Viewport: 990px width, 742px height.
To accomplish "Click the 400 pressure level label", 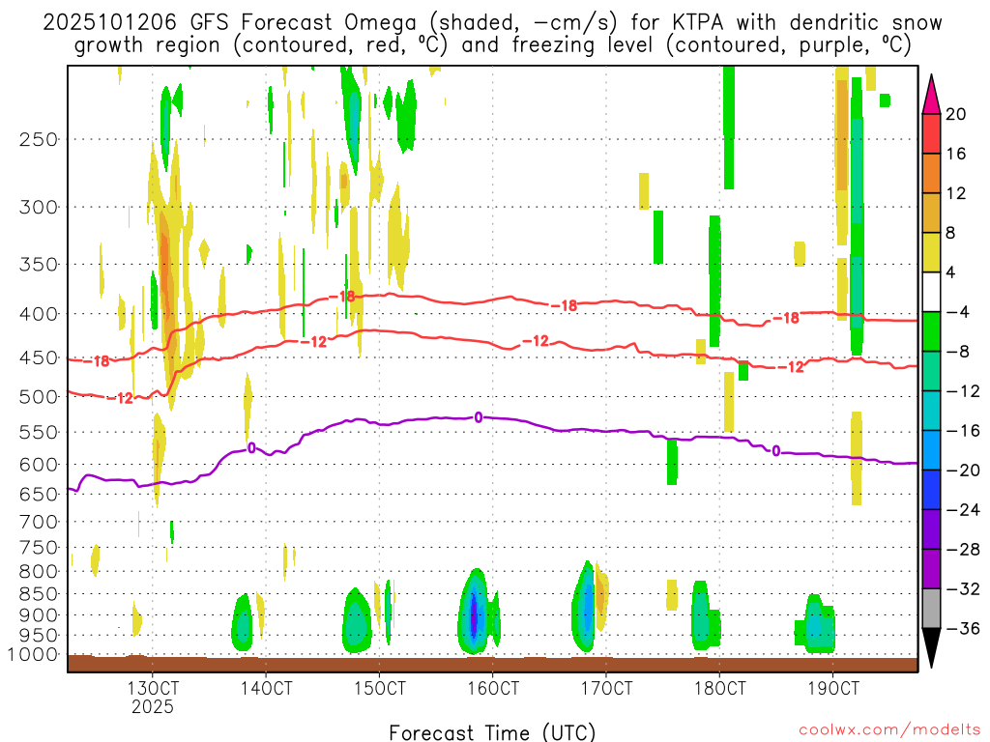I will click(39, 314).
